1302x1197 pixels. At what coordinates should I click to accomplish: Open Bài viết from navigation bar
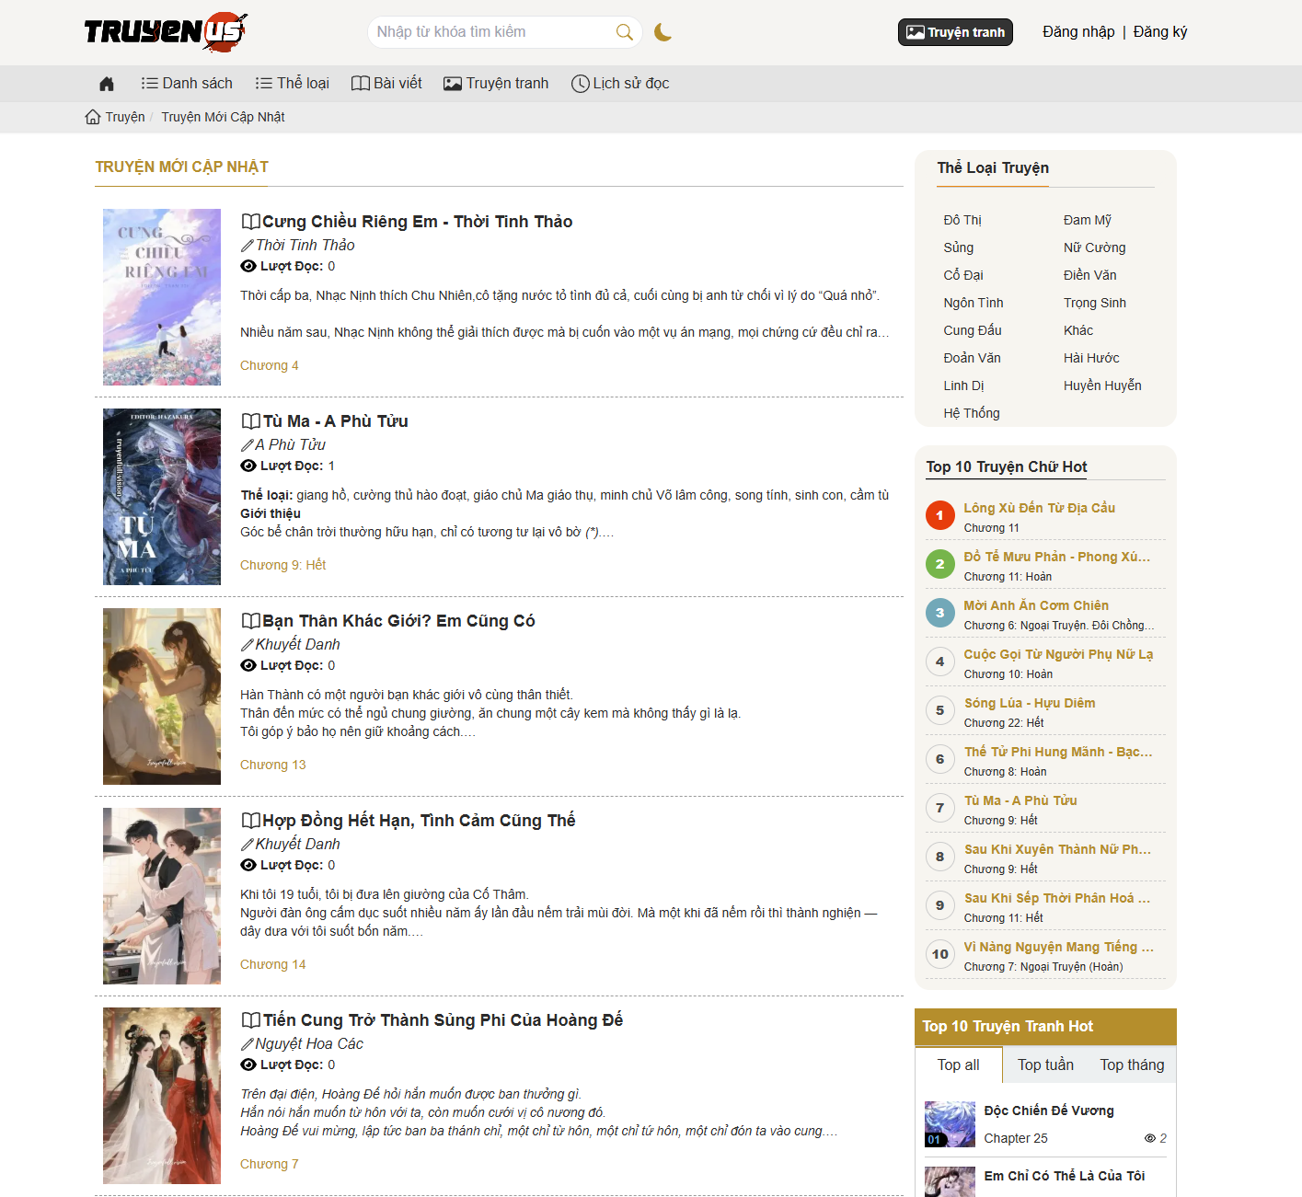tap(386, 84)
